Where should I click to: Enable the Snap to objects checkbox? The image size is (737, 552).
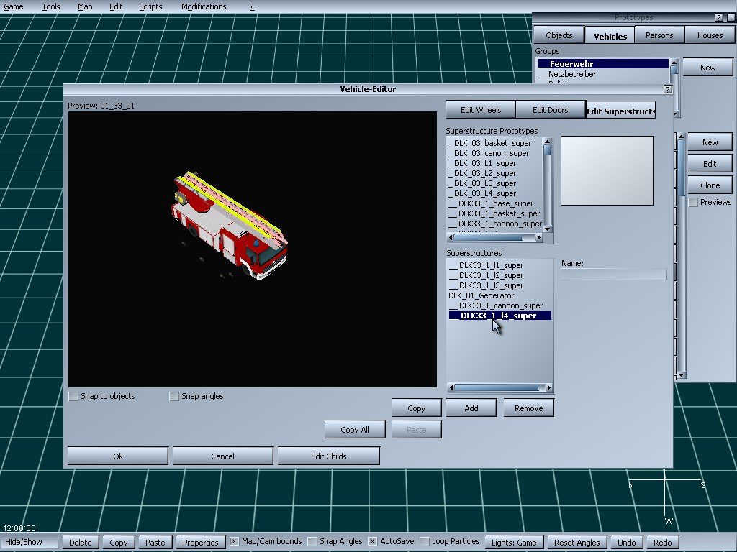[x=73, y=396]
